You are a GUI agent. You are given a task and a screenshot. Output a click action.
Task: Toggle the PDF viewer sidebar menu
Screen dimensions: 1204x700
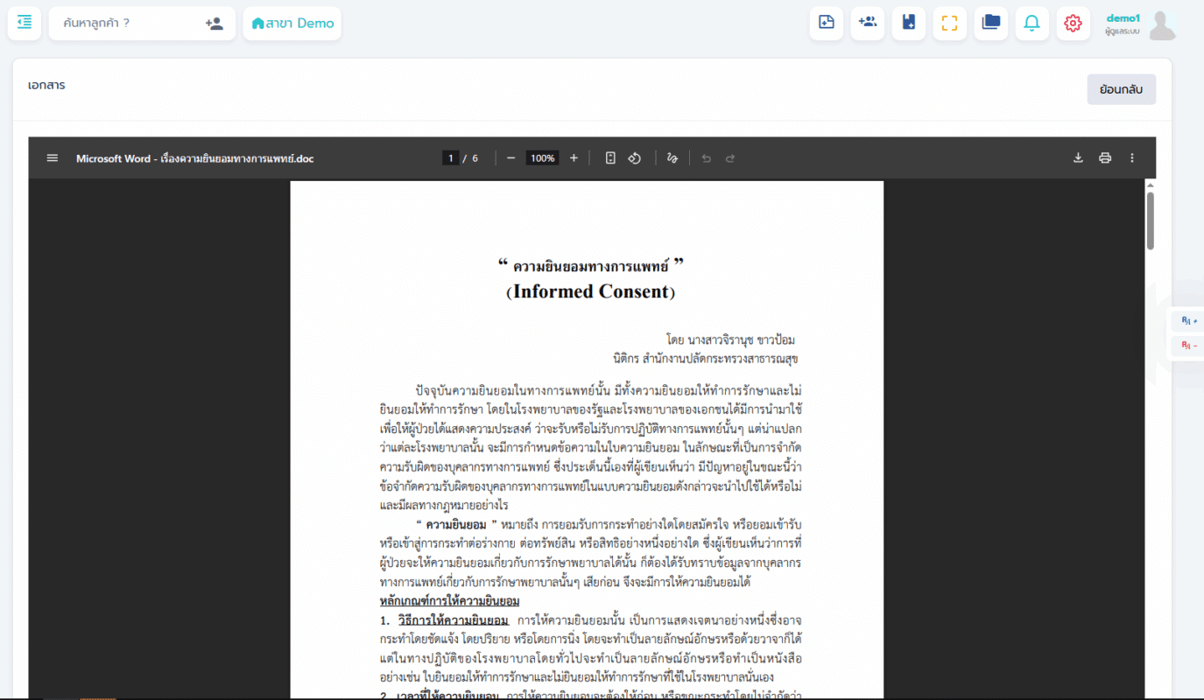(x=53, y=158)
